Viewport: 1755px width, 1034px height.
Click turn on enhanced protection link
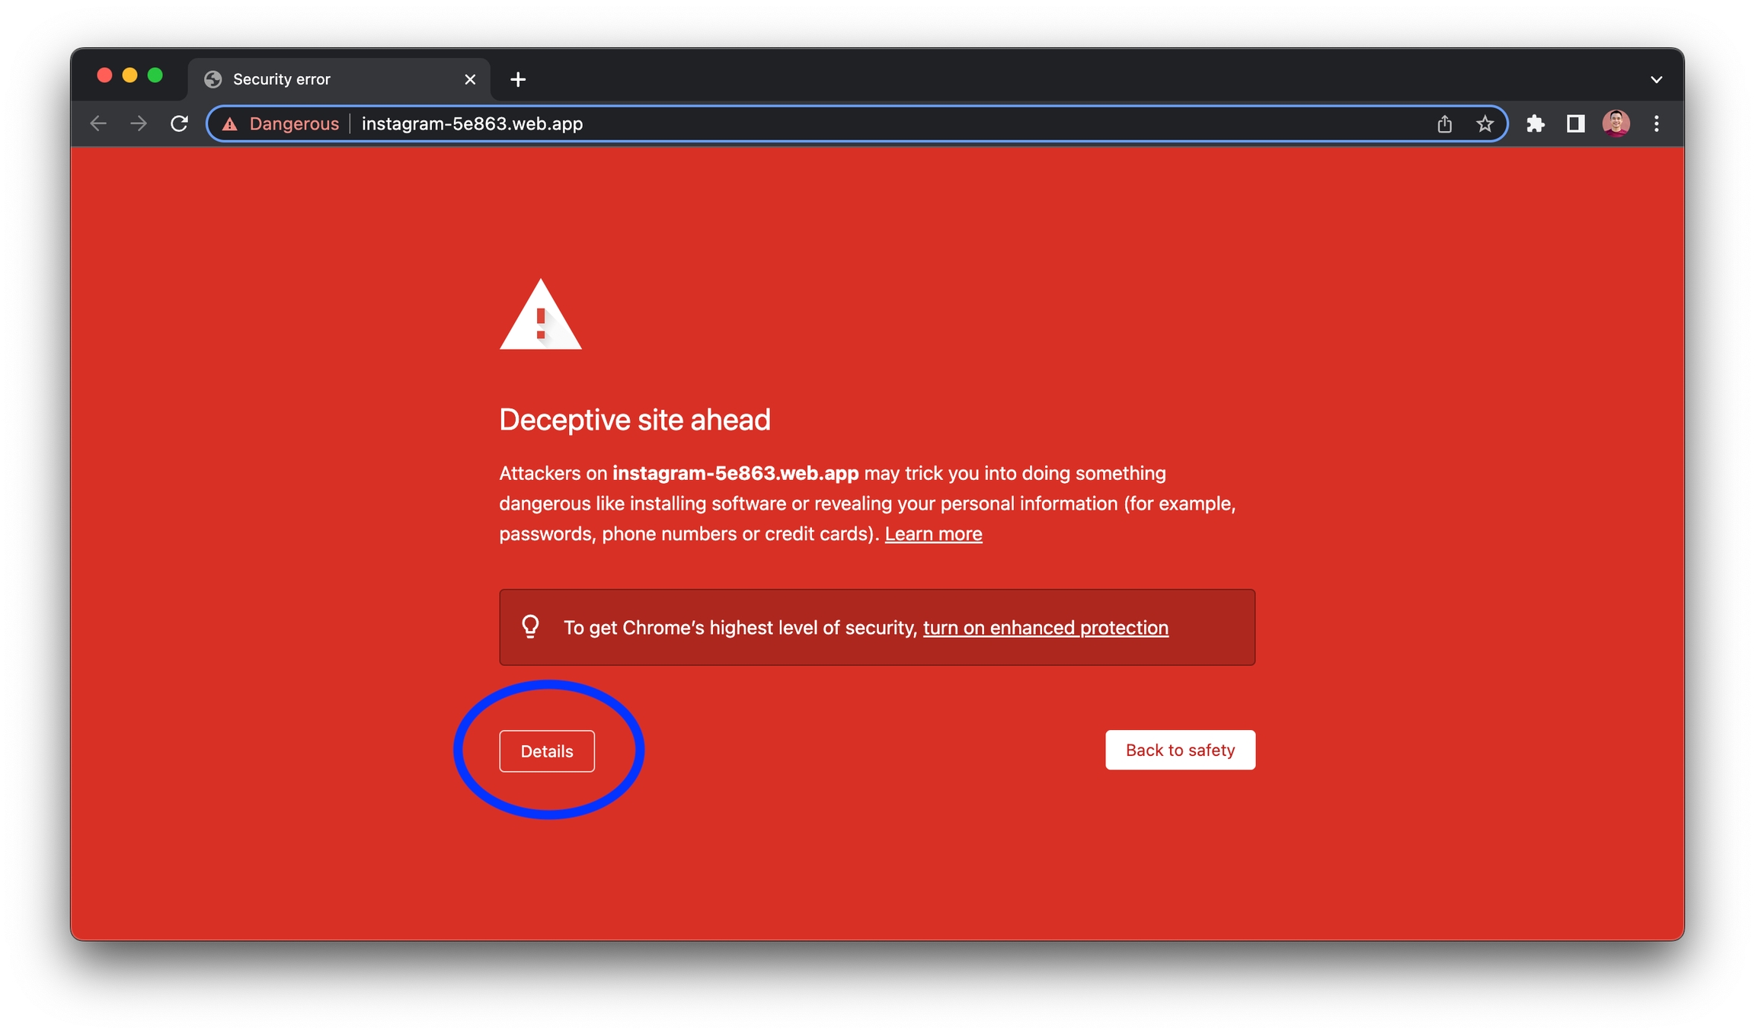click(x=1046, y=628)
